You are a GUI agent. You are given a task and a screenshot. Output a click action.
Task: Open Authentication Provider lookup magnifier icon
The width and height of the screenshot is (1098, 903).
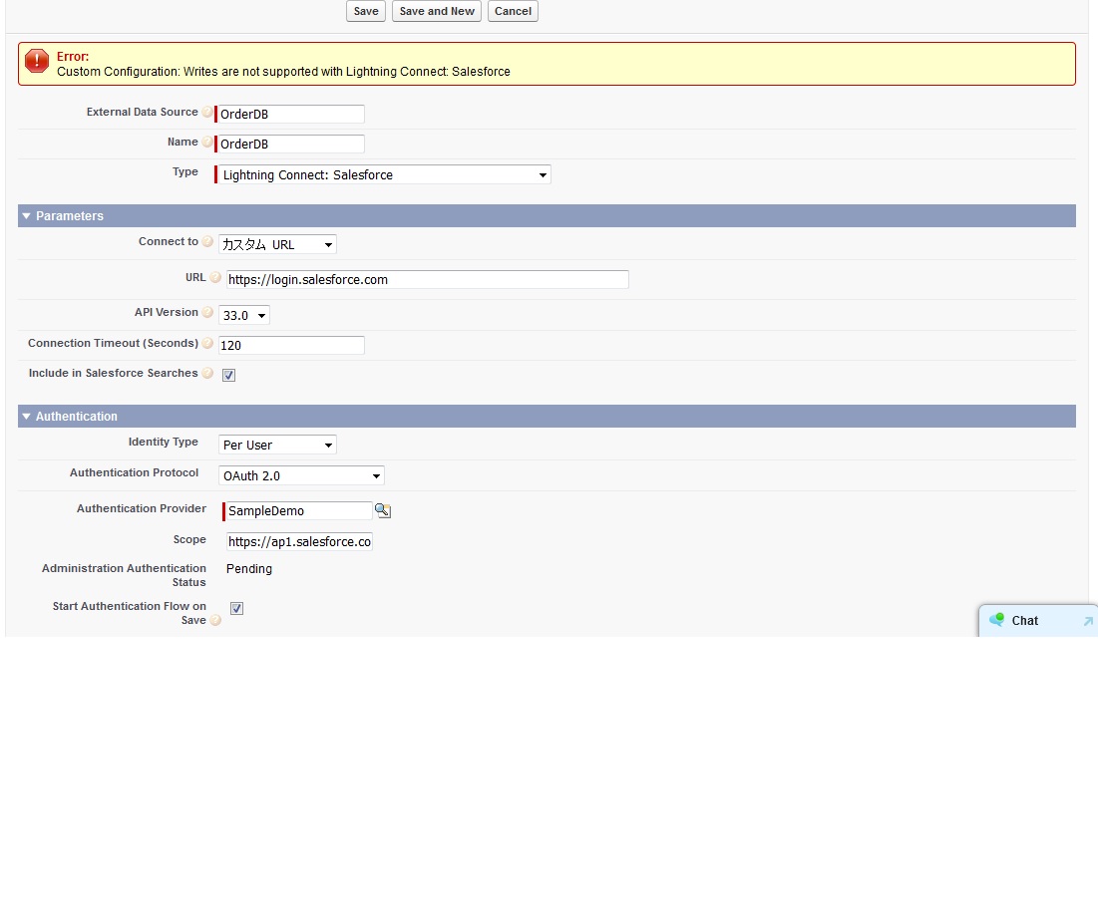point(382,510)
